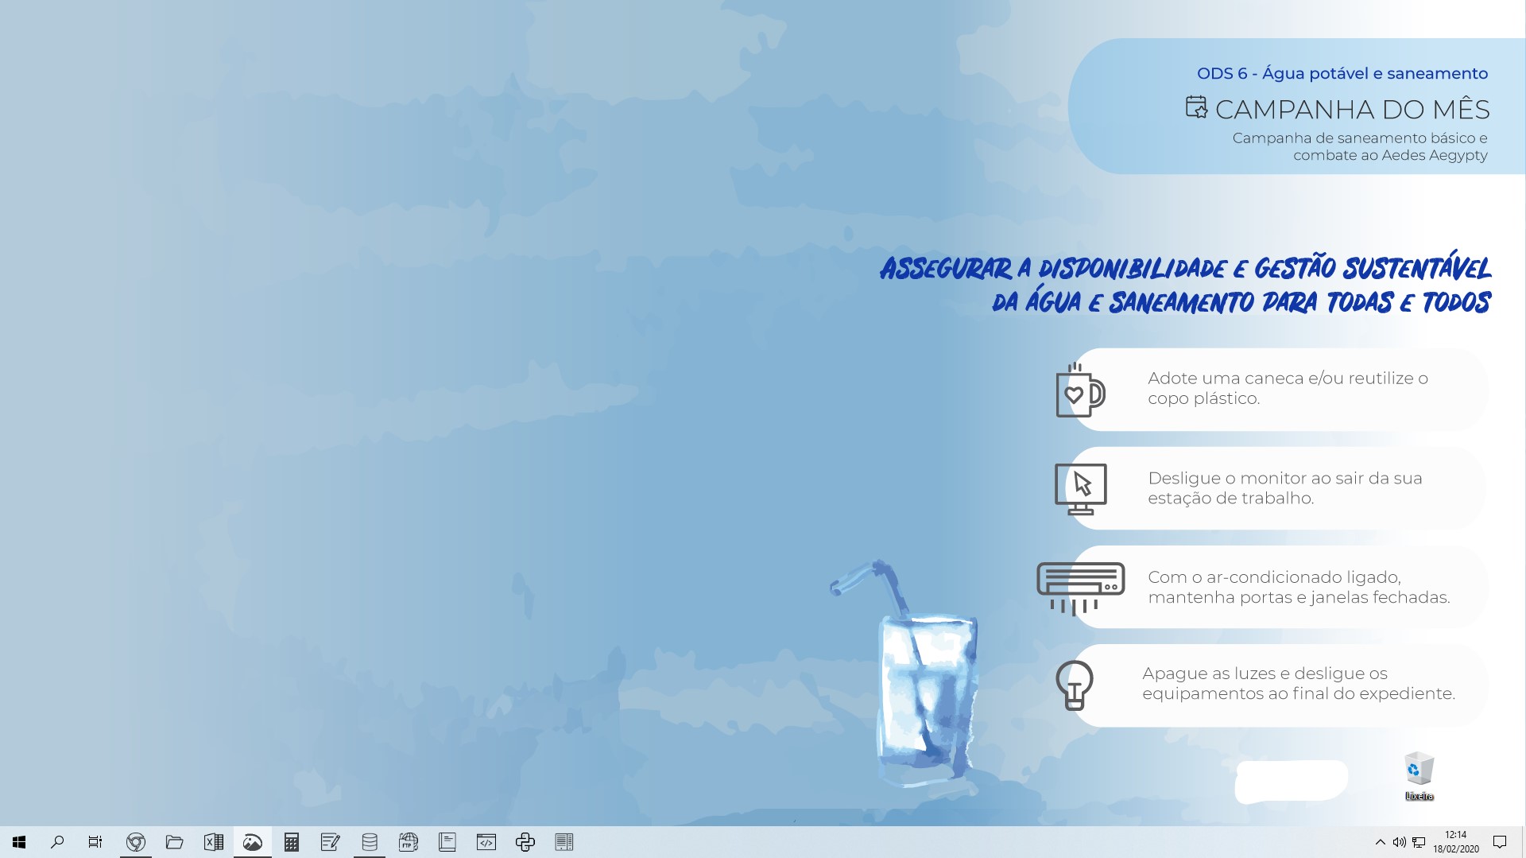
Task: Switch to Google Chrome on the taskbar
Action: point(136,842)
